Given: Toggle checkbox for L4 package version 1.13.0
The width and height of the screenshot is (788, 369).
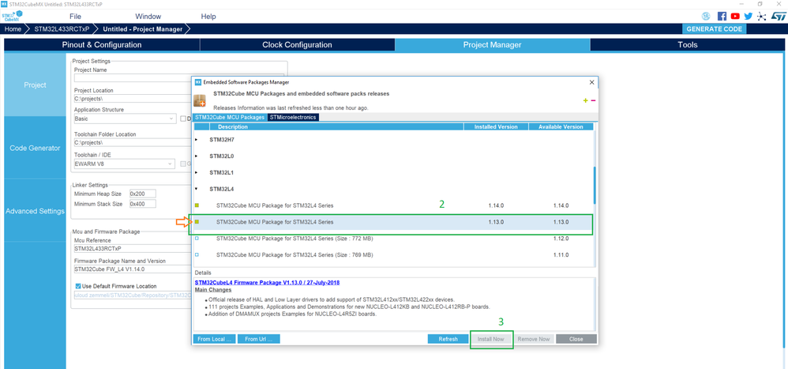Looking at the screenshot, I should coord(197,222).
